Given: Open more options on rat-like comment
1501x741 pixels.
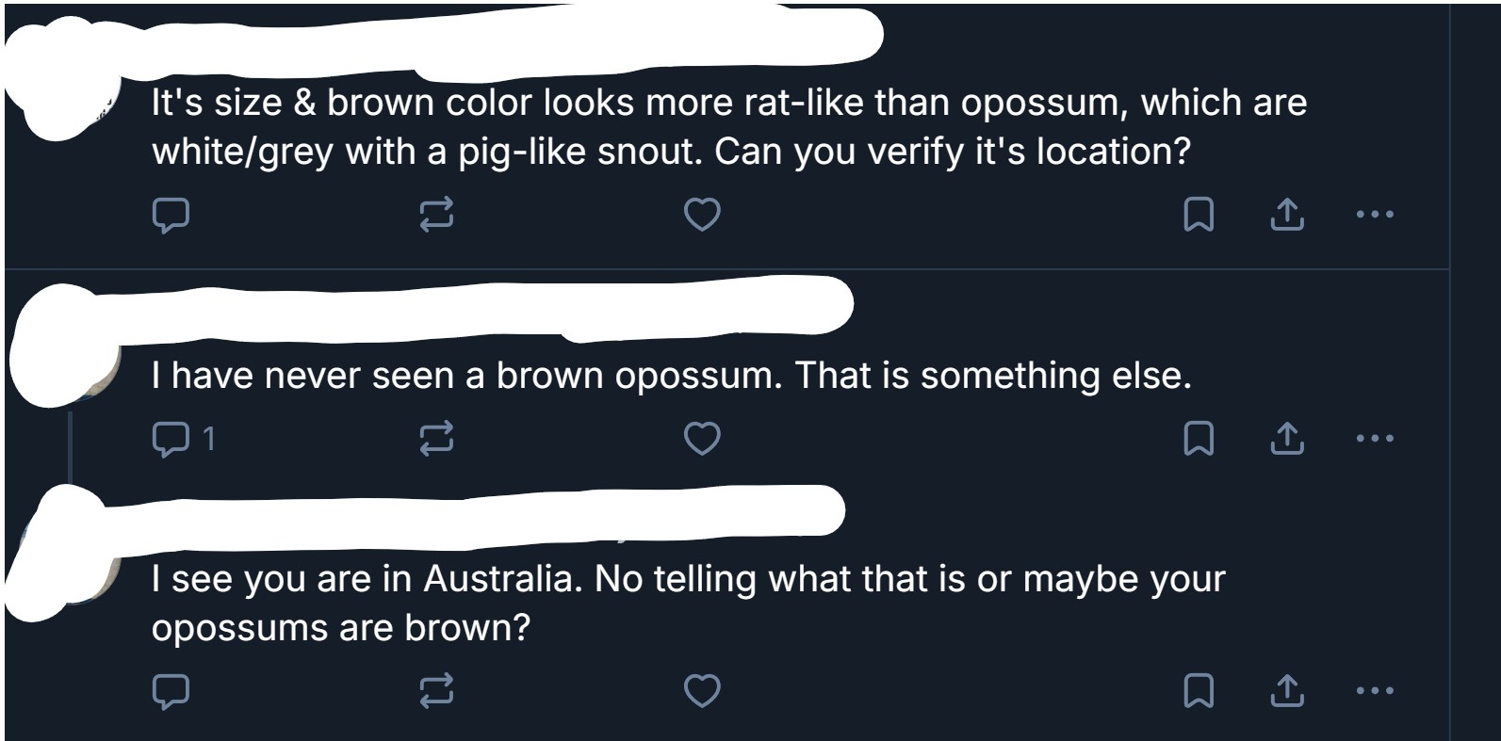Looking at the screenshot, I should pyautogui.click(x=1375, y=216).
